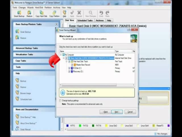Open the Changes menu
This screenshot has width=182, height=137.
[22, 8]
